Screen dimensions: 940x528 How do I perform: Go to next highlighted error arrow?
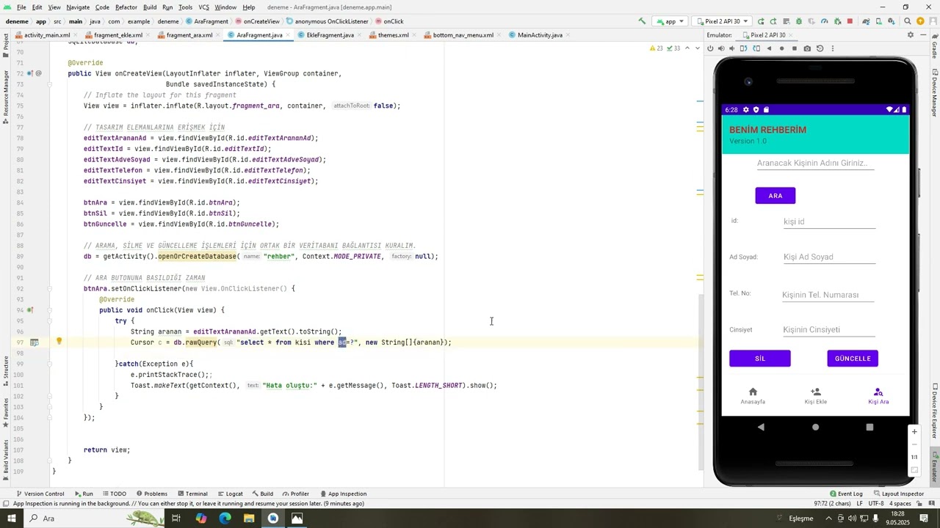(697, 48)
